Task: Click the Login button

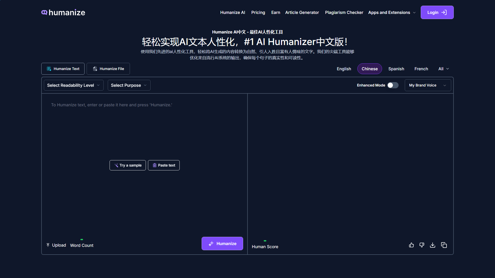Action: click(x=437, y=12)
